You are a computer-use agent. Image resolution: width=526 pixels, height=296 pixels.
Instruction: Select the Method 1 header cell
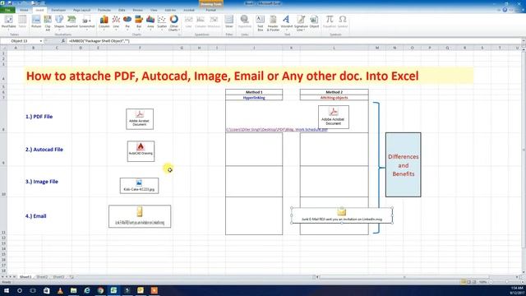(254, 92)
